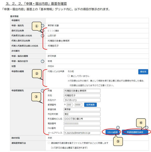151x152 pixels.
Task: Select the text 代理人による申請
Action: [56, 71]
